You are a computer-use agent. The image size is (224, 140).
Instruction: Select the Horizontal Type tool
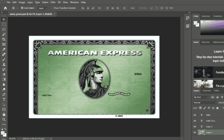tap(4, 99)
